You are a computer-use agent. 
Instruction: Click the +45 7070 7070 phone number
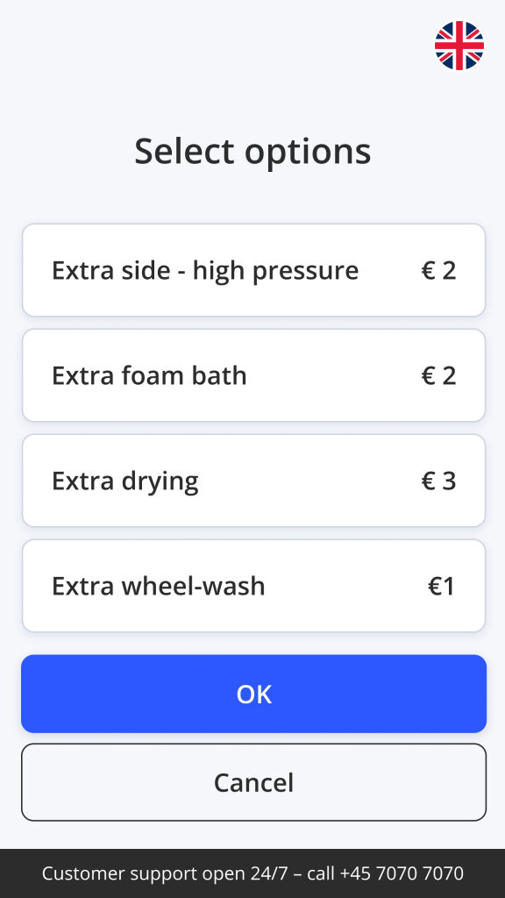click(x=402, y=873)
